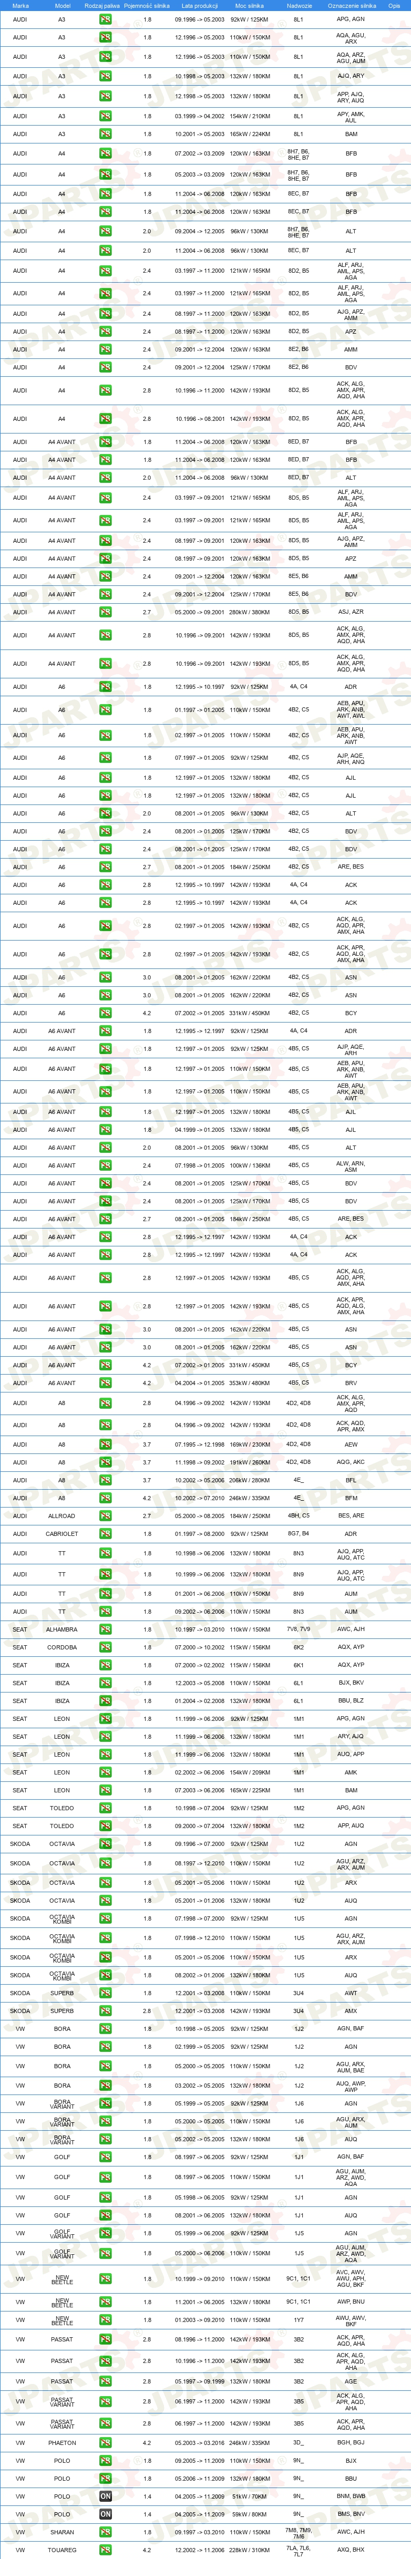Click petrol icon in A4 Avant ASJ, AZR row
Screen dimensions: 411x2559
coord(105,612)
